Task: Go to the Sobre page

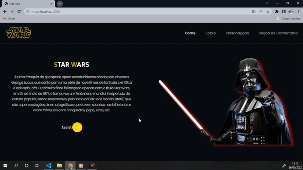Action: pos(210,33)
